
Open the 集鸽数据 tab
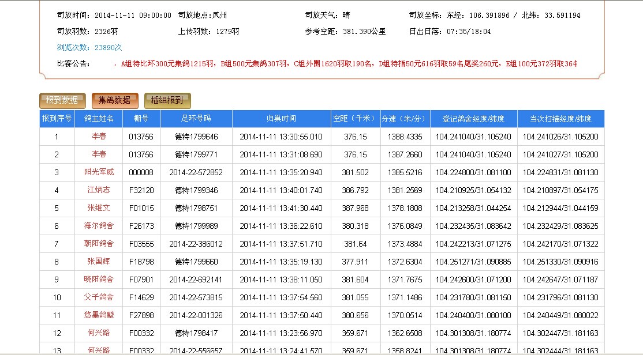pos(115,100)
